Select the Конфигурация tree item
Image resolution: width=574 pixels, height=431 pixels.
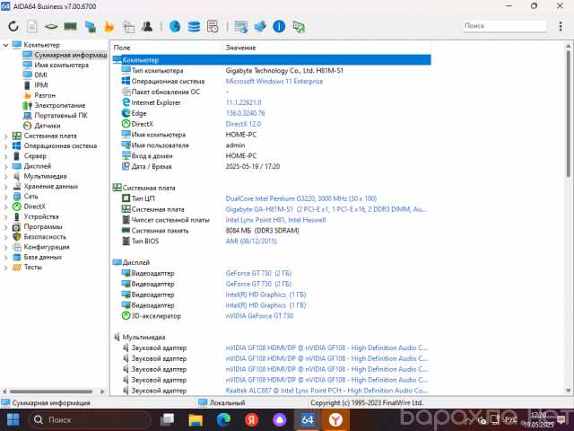click(x=47, y=247)
